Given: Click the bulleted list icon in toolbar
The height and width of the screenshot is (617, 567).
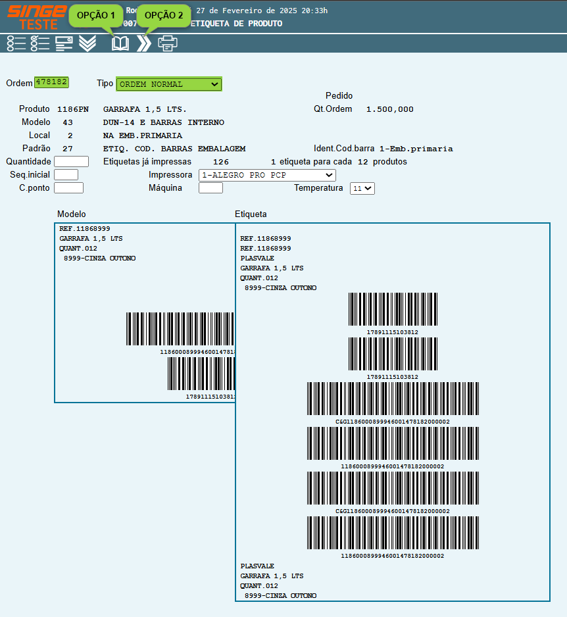Looking at the screenshot, I should click(16, 43).
